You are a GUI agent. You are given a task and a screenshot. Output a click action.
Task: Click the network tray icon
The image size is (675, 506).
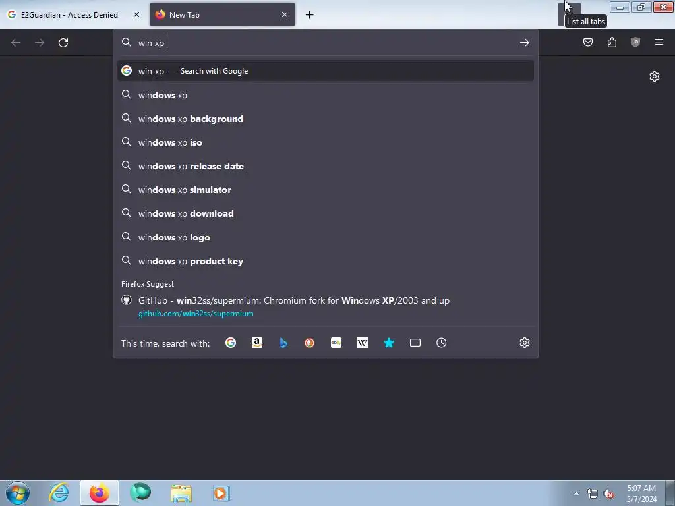(x=593, y=493)
